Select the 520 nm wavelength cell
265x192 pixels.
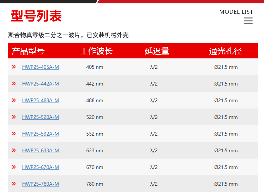pos(95,117)
